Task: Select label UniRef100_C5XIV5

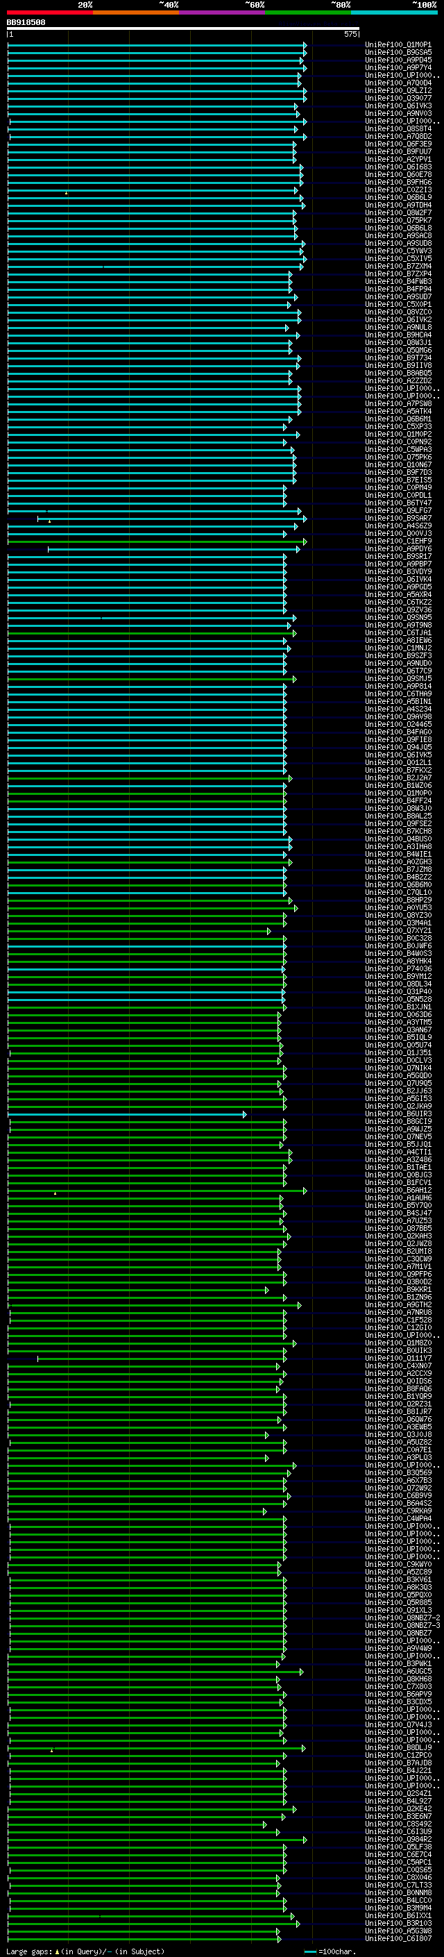Action: pos(398,258)
